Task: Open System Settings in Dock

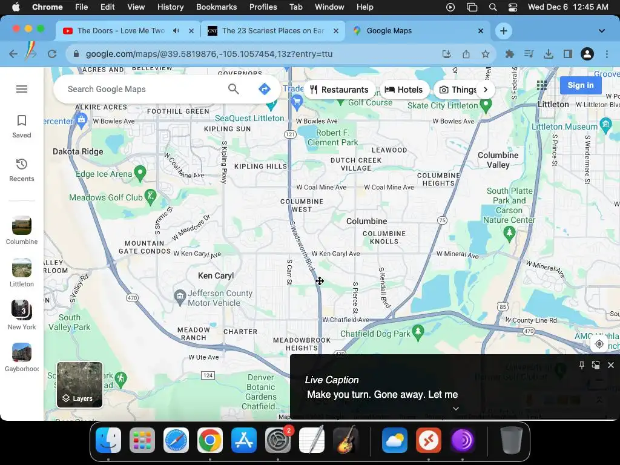Action: click(x=278, y=440)
